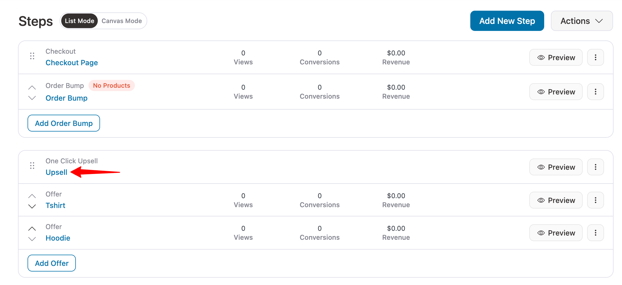
Task: Move Order Bump up with arrow
Action: 32,88
